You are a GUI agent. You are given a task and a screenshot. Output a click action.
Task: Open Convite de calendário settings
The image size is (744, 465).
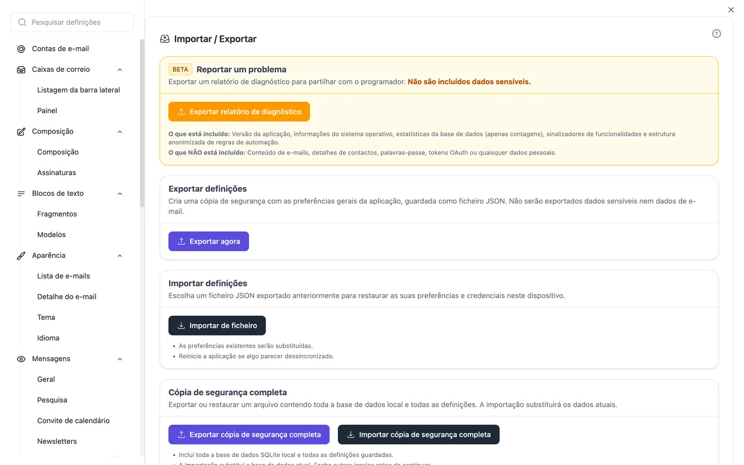(x=73, y=421)
